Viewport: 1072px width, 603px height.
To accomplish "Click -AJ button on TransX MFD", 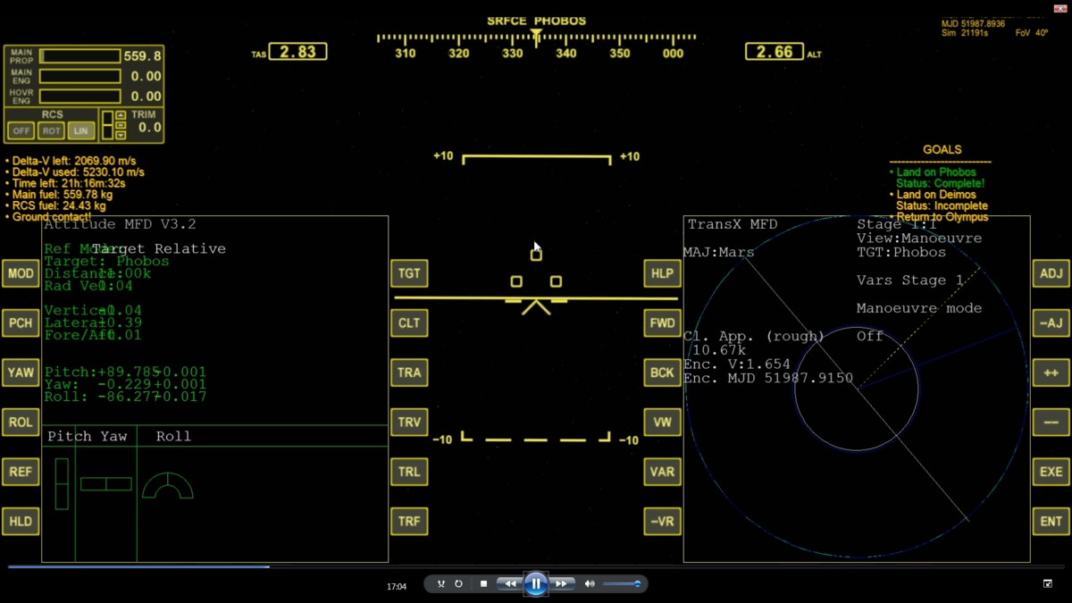I will coord(1051,323).
